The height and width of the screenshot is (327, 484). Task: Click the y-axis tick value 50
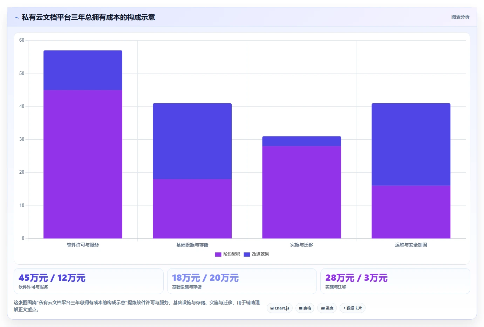[x=22, y=74]
